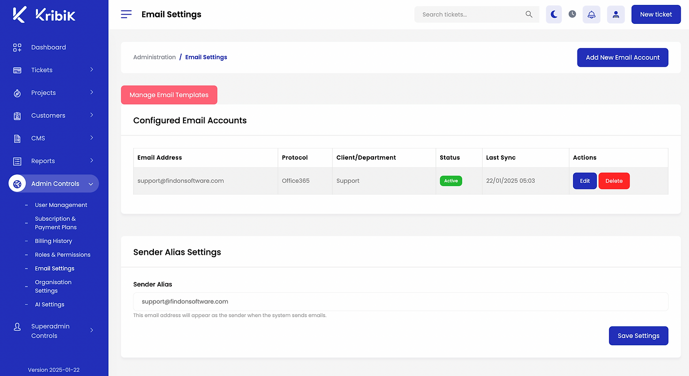Expand the Projects submenu chevron
Screen dimensions: 689x376
click(92, 93)
